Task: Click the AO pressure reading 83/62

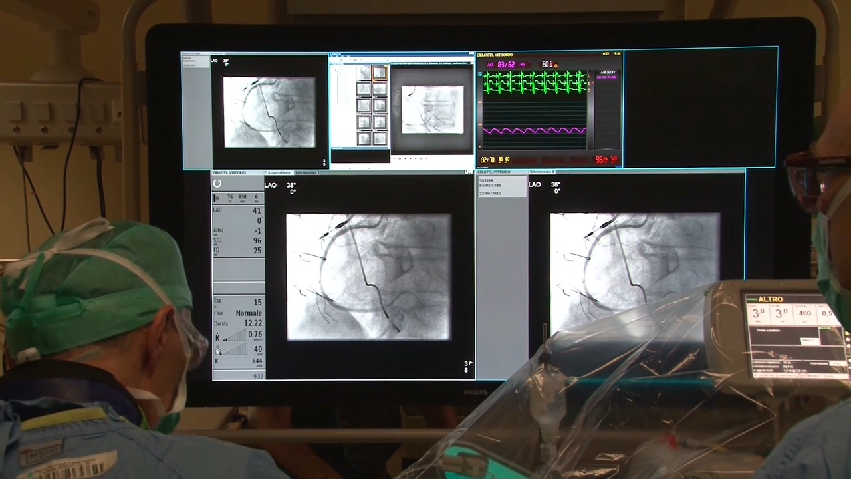Action: click(x=506, y=65)
